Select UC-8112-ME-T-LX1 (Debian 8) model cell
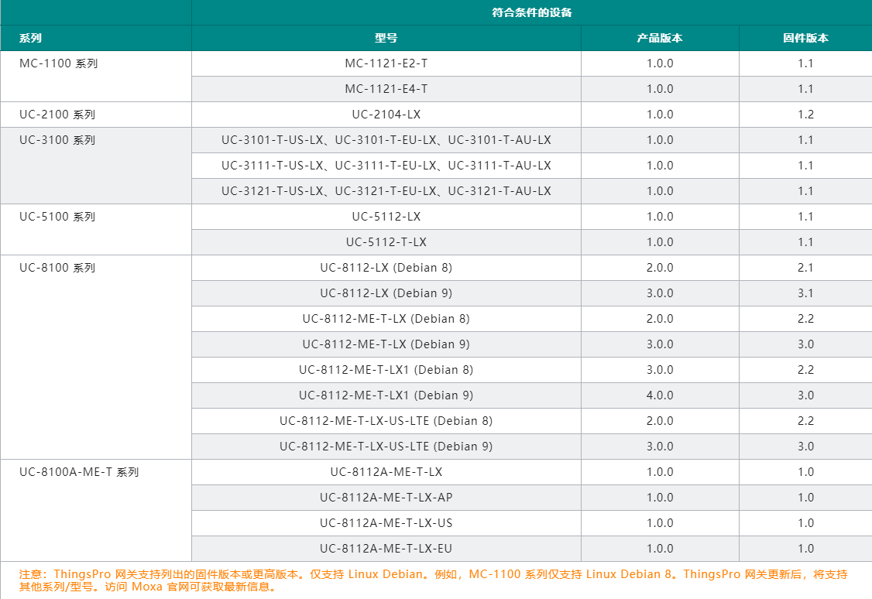This screenshot has height=599, width=872. click(386, 370)
